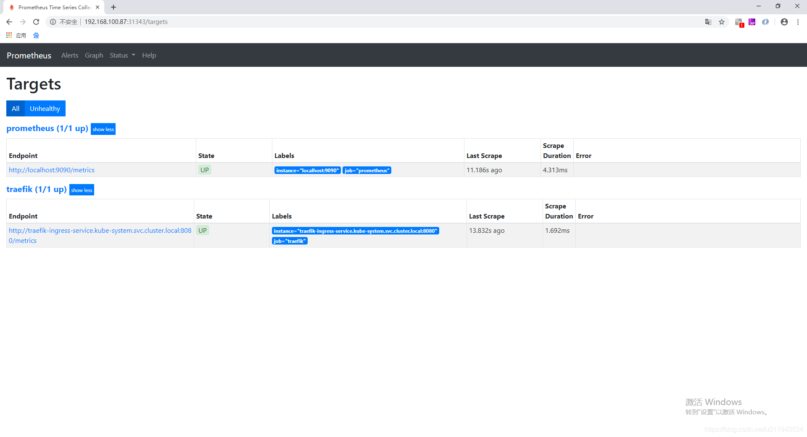Image resolution: width=807 pixels, height=437 pixels.
Task: Open the traefik (1/1 up) job heading
Action: pyautogui.click(x=37, y=189)
